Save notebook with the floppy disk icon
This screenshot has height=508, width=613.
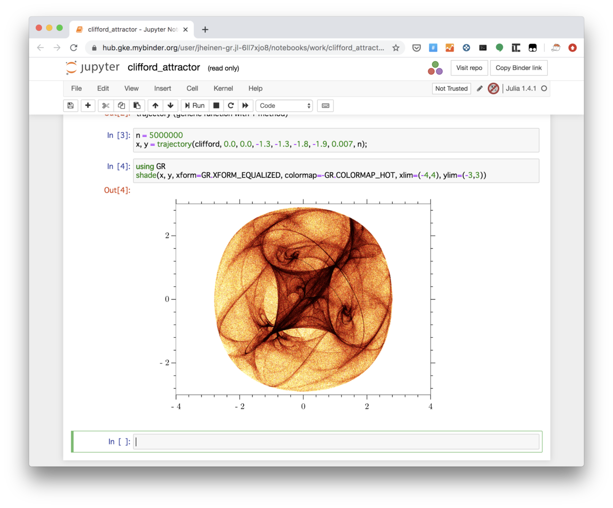pos(70,106)
